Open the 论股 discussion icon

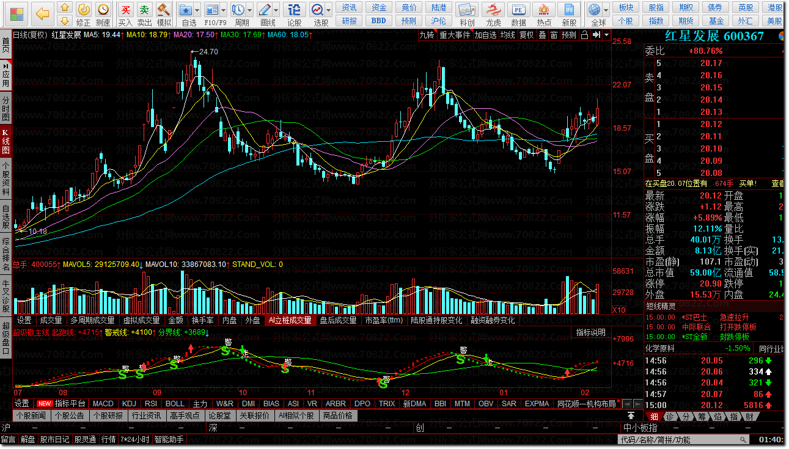click(294, 9)
